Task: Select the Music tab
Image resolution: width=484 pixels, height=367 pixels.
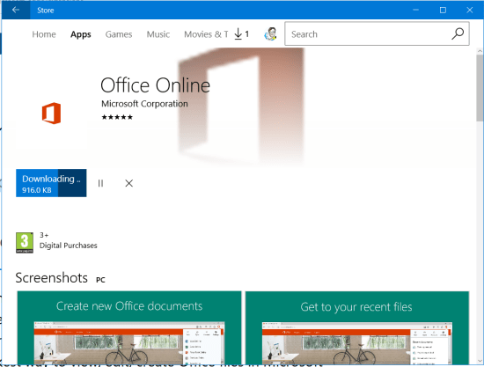Action: 158,34
